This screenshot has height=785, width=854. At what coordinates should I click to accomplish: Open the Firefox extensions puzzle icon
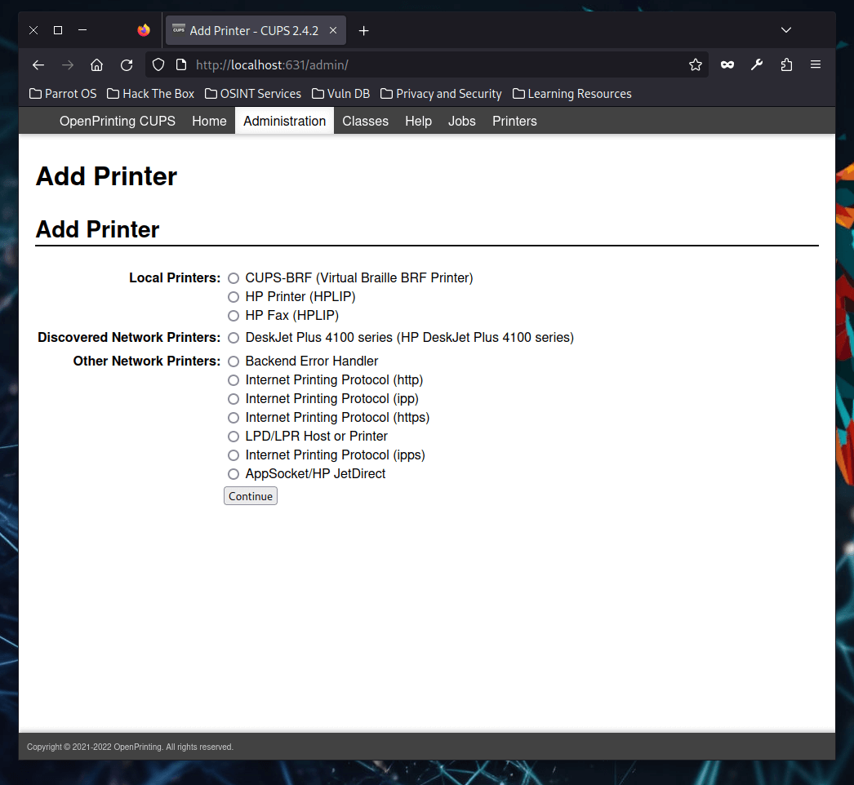786,64
